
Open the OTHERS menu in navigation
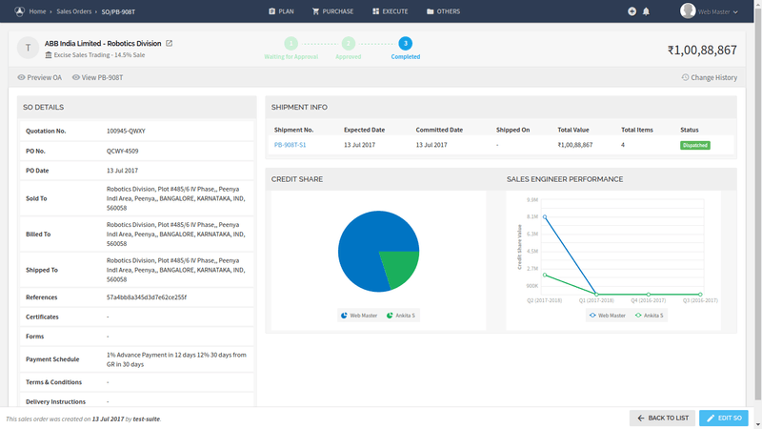tap(444, 11)
